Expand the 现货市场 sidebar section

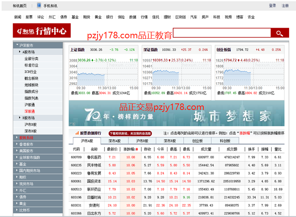coord(38,184)
